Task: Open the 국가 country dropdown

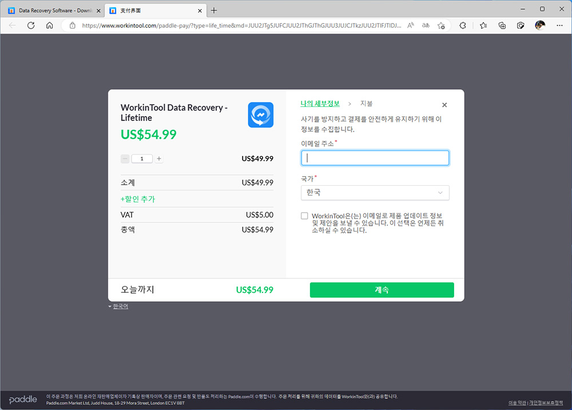Action: point(375,193)
